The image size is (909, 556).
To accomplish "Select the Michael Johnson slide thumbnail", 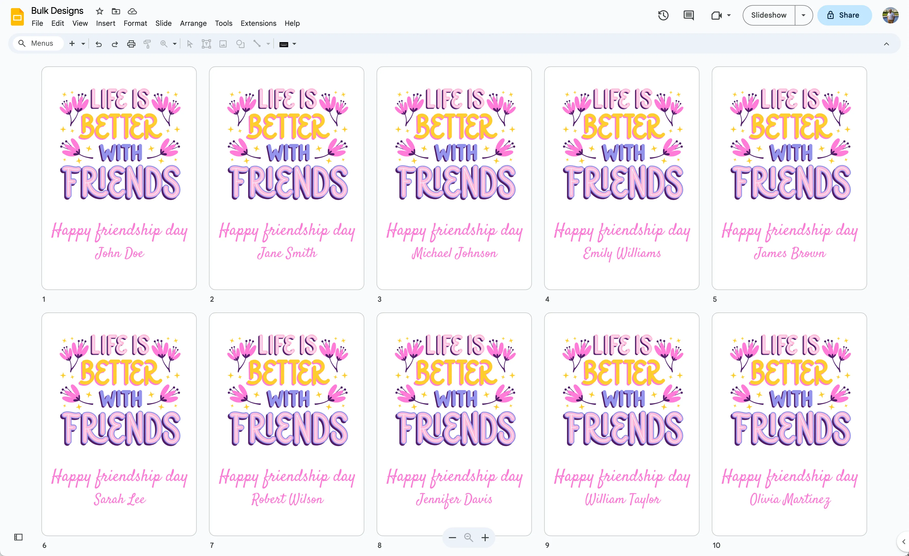I will (454, 178).
